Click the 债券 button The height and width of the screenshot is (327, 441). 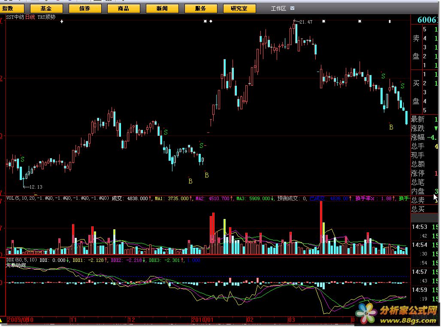pos(85,8)
